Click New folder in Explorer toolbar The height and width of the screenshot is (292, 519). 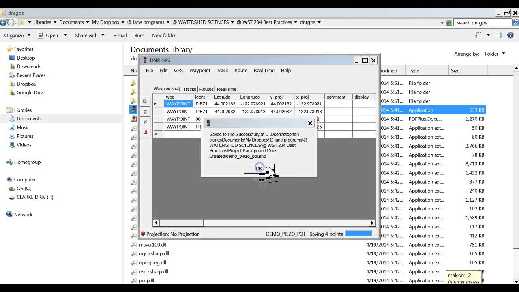tap(164, 35)
